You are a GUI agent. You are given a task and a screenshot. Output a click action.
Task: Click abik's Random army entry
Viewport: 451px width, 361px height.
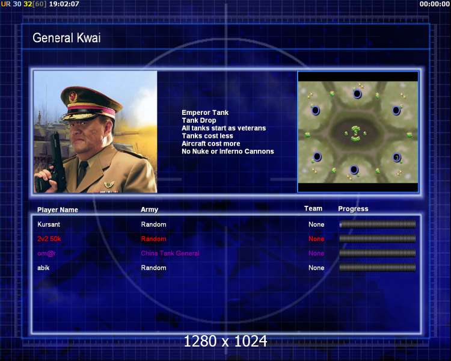[x=153, y=268]
